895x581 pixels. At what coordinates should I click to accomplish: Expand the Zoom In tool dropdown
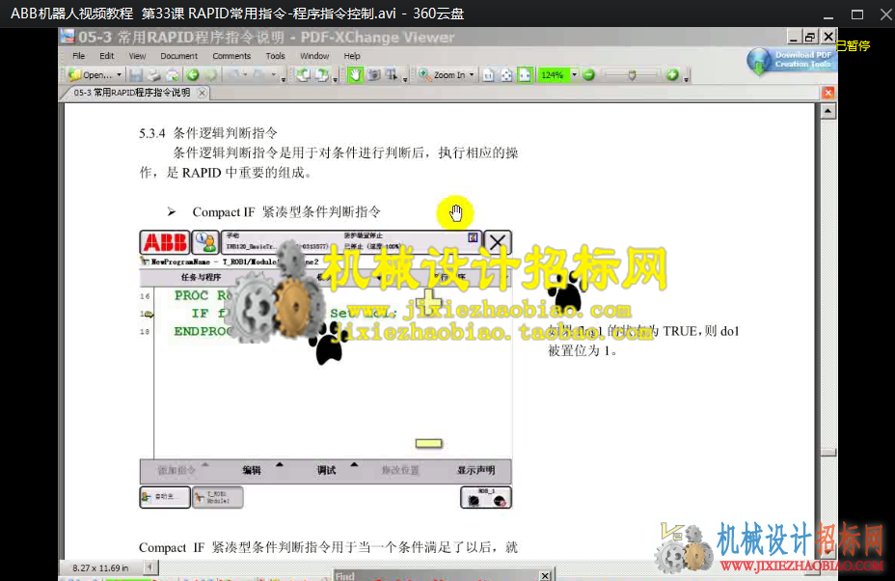coord(472,75)
